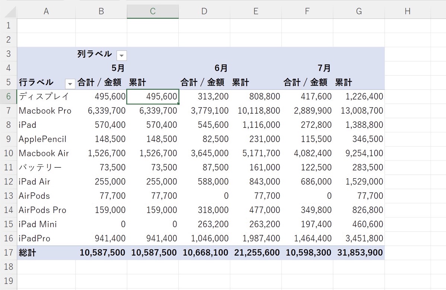Click cell with value 3,645,000
Screen dimensions: 446x290
[x=204, y=153]
